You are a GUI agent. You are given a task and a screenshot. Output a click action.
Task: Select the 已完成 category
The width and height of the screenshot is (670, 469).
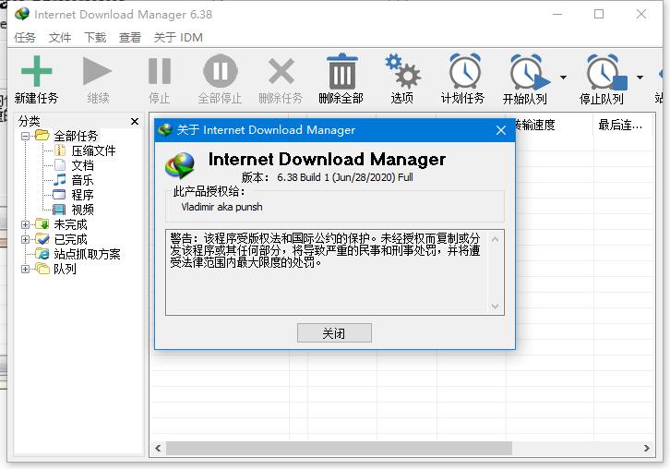pyautogui.click(x=70, y=239)
